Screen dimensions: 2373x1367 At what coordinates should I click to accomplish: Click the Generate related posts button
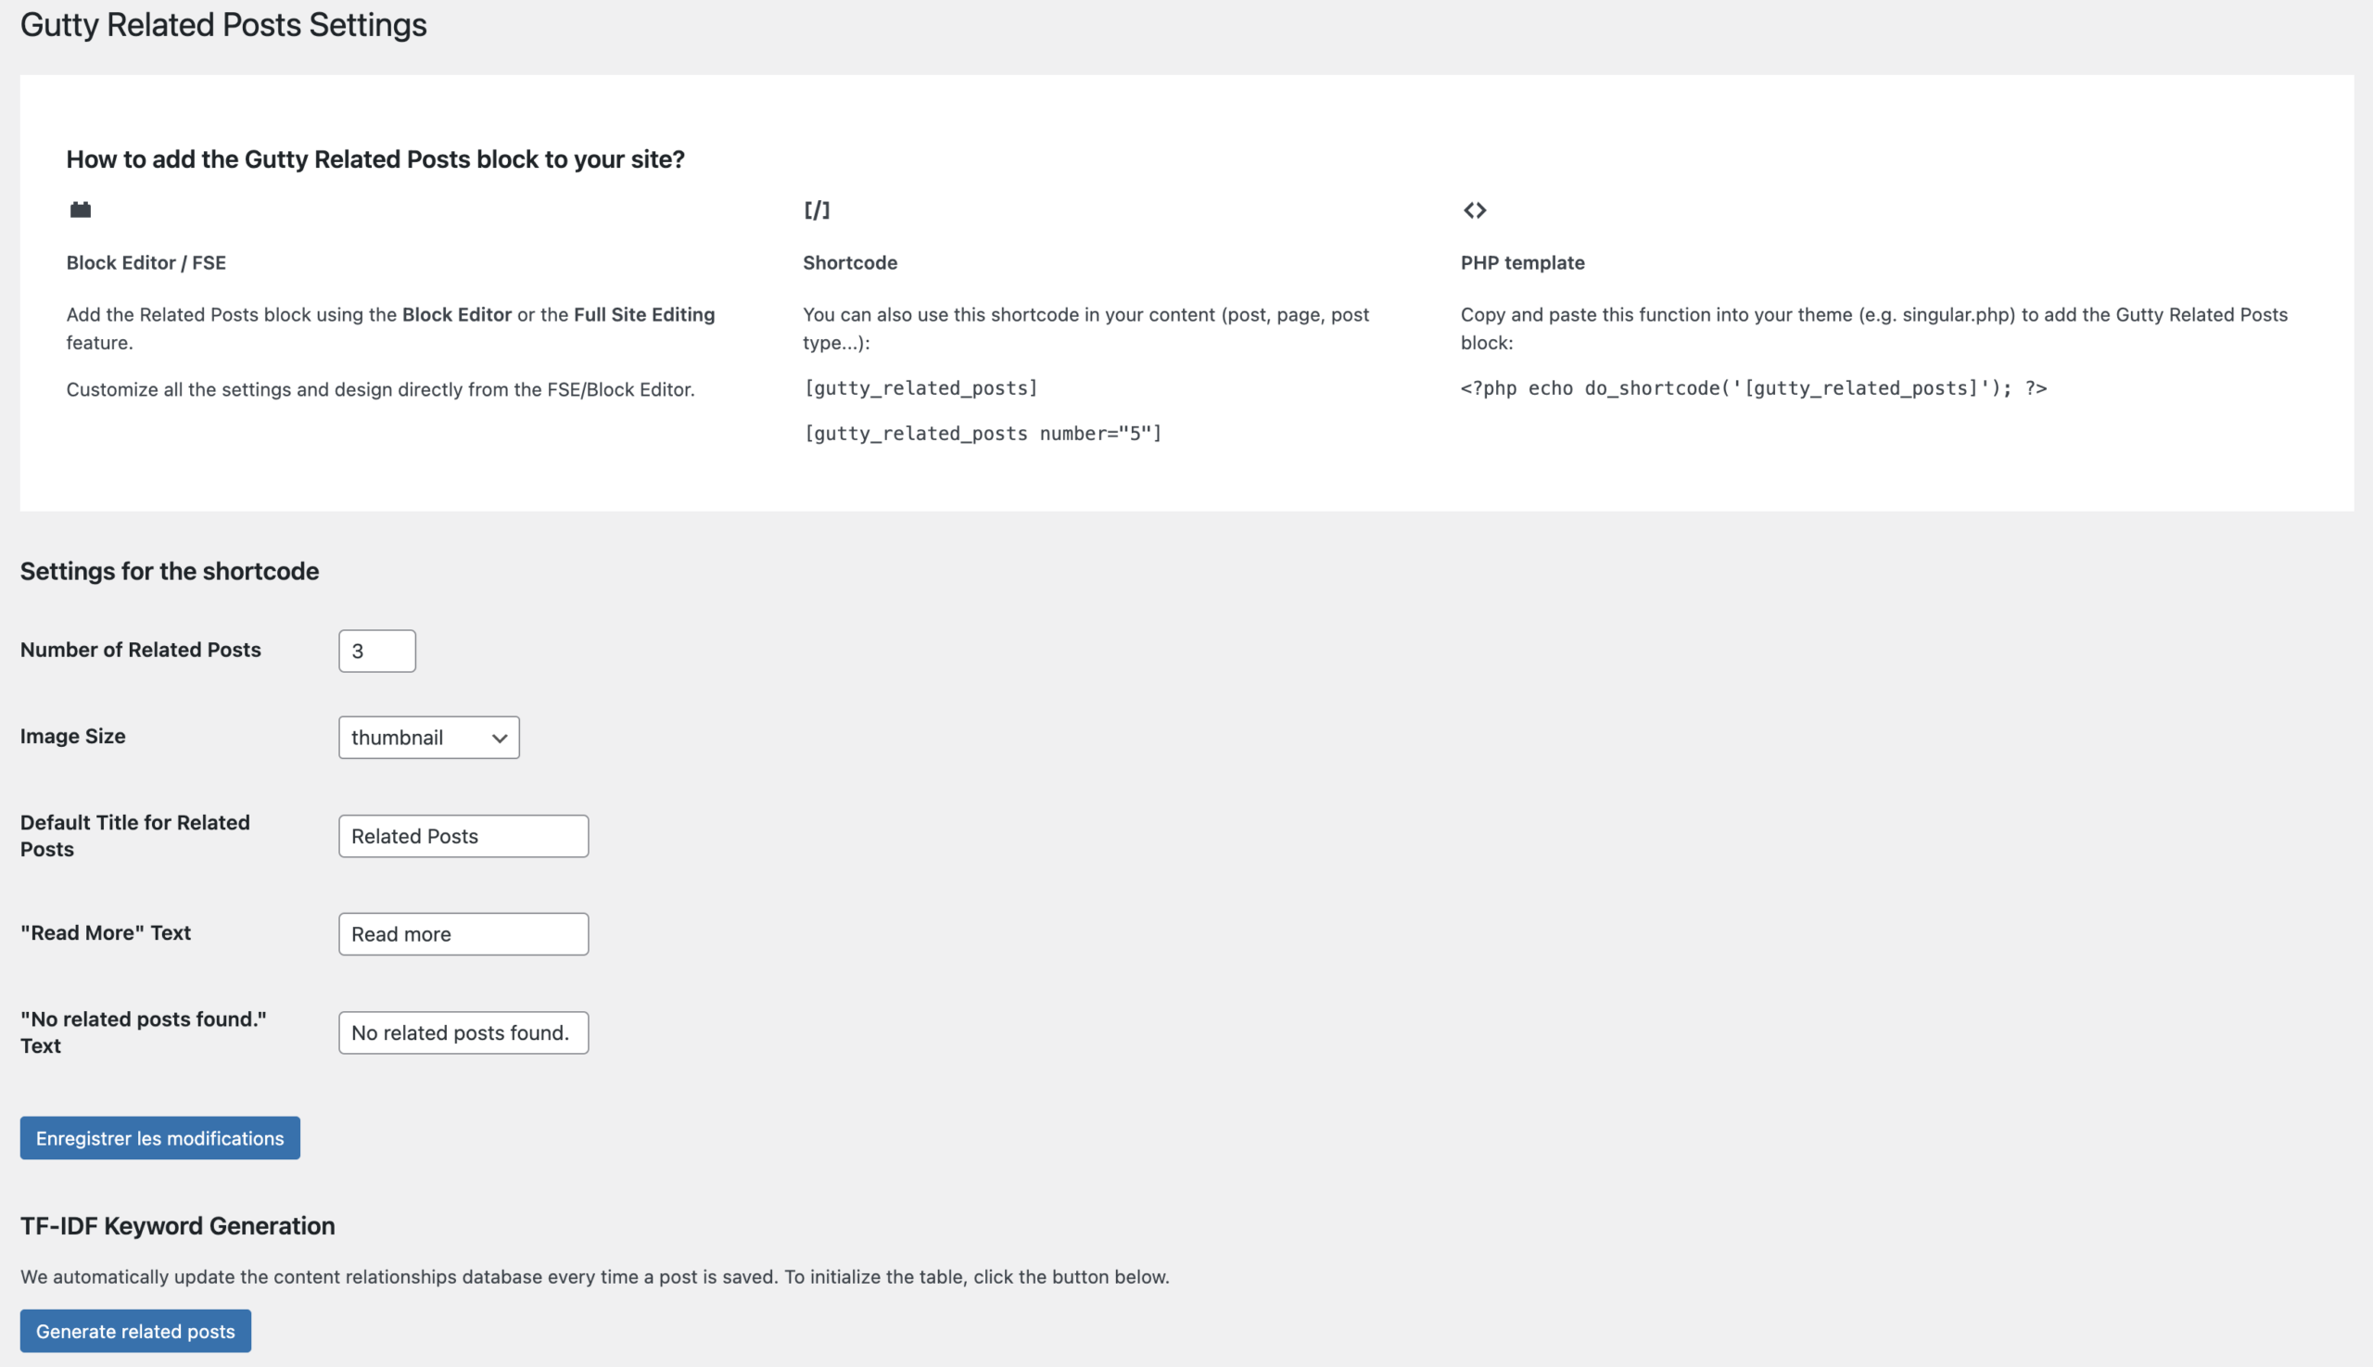(x=135, y=1332)
